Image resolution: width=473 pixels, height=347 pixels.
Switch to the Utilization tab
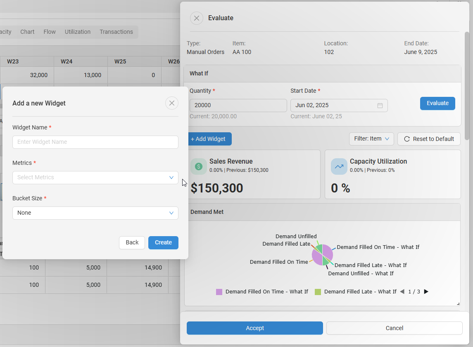(x=78, y=32)
